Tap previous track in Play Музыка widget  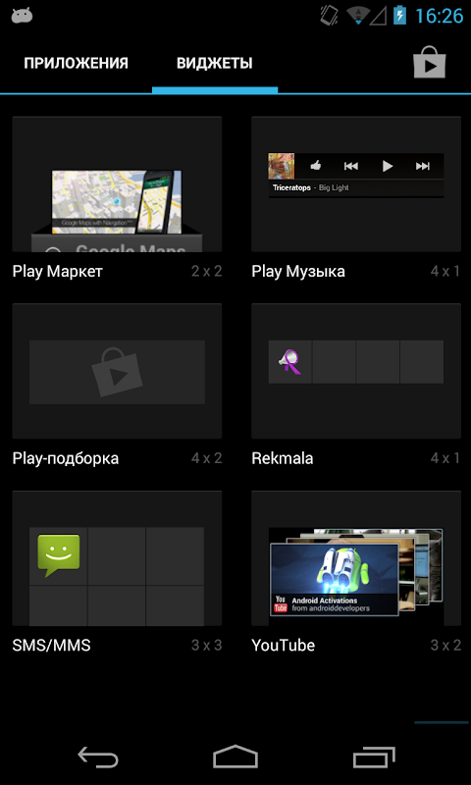tap(351, 166)
